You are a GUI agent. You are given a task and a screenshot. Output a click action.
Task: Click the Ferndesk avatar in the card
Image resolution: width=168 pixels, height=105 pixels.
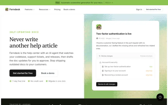tap(99, 27)
